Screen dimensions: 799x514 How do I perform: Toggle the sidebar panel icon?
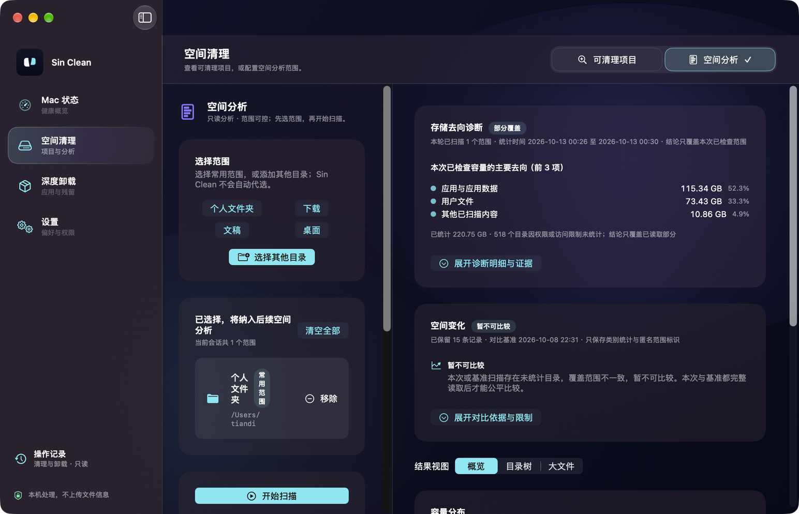click(x=145, y=18)
